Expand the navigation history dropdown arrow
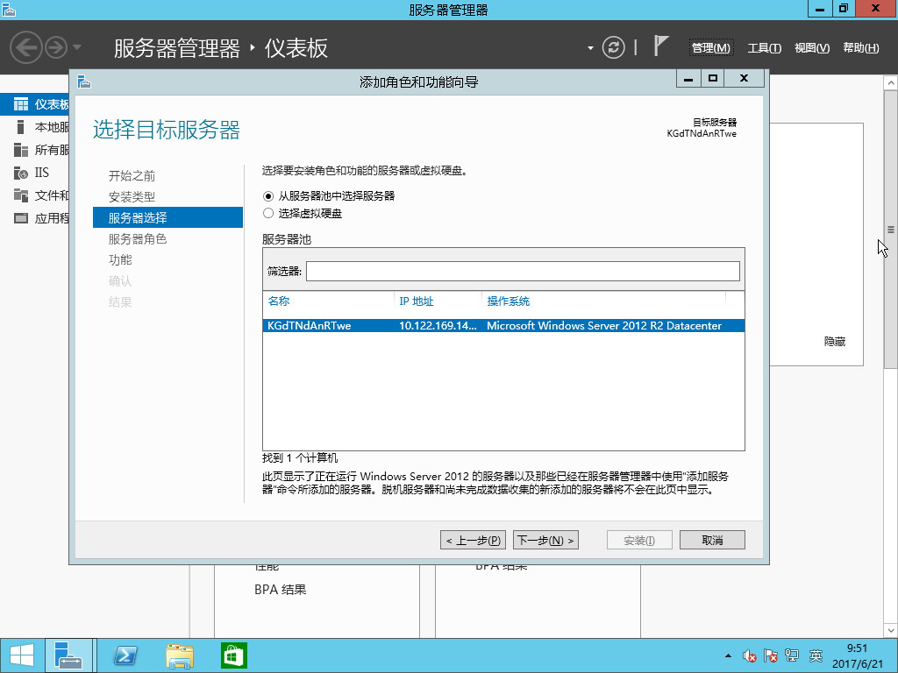The width and height of the screenshot is (898, 673). 77,47
